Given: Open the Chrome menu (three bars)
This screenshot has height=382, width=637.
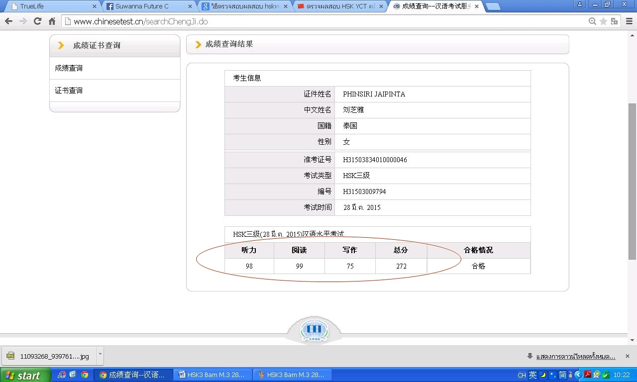Looking at the screenshot, I should point(629,21).
